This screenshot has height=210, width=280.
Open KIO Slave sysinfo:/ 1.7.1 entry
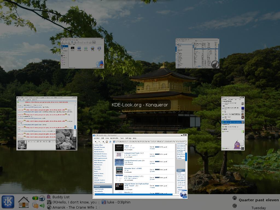[134, 176]
